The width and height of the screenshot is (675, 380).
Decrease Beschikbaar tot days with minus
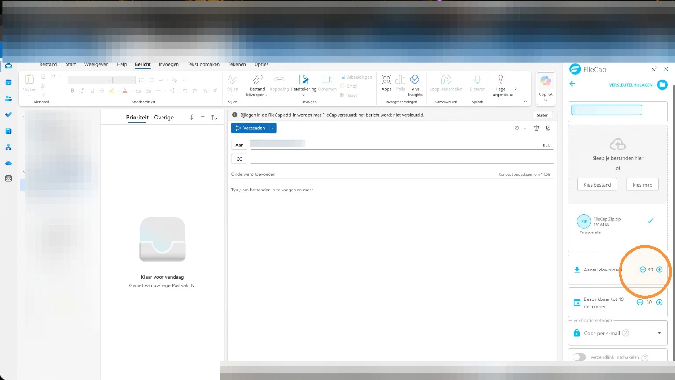(640, 302)
